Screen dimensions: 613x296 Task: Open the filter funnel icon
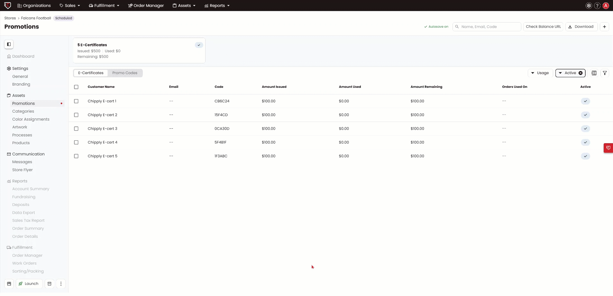click(605, 73)
